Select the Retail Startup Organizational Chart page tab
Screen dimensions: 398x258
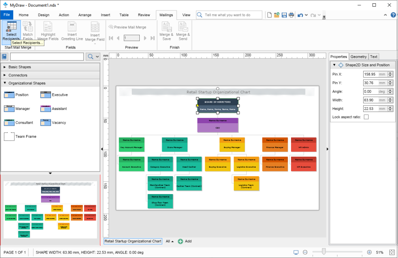132,241
